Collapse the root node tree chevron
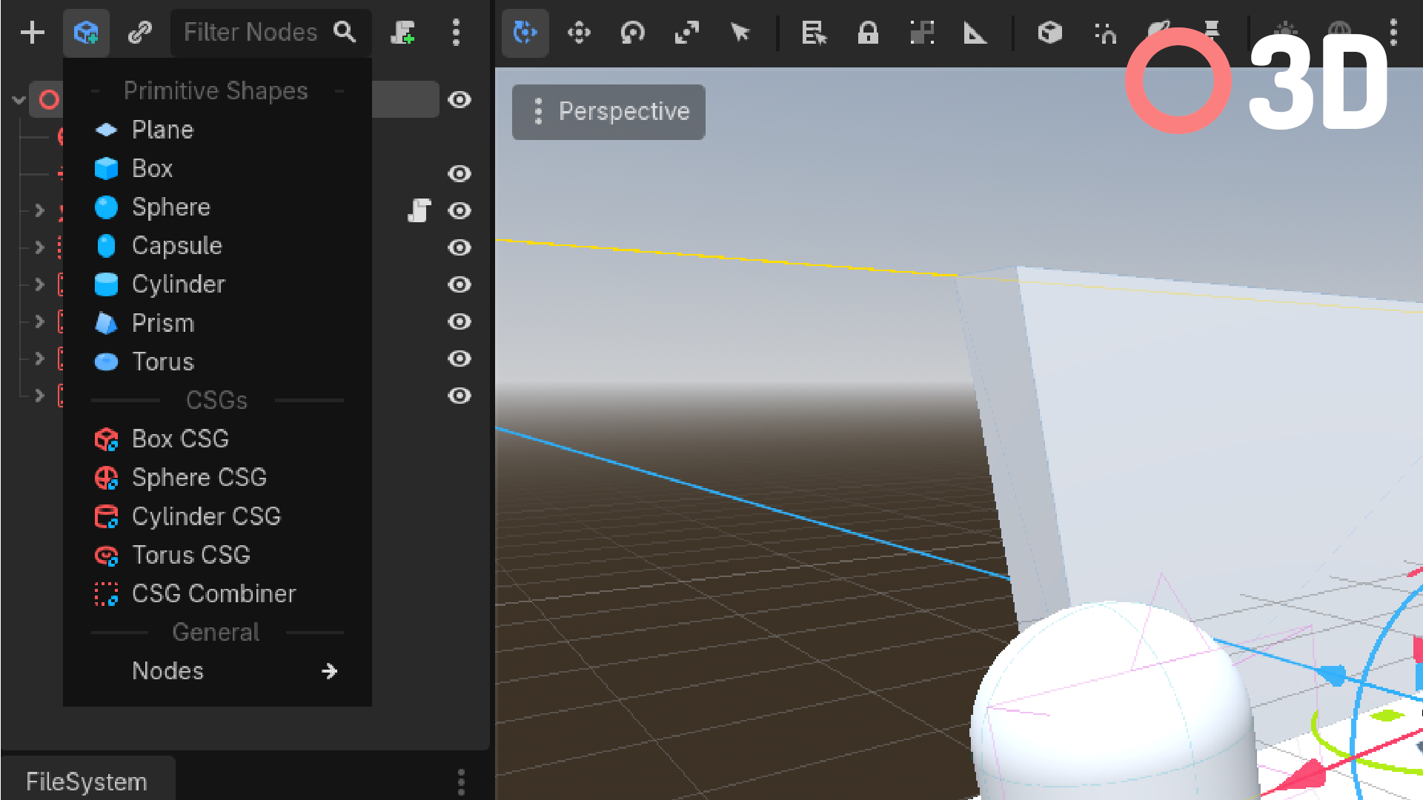 [19, 99]
